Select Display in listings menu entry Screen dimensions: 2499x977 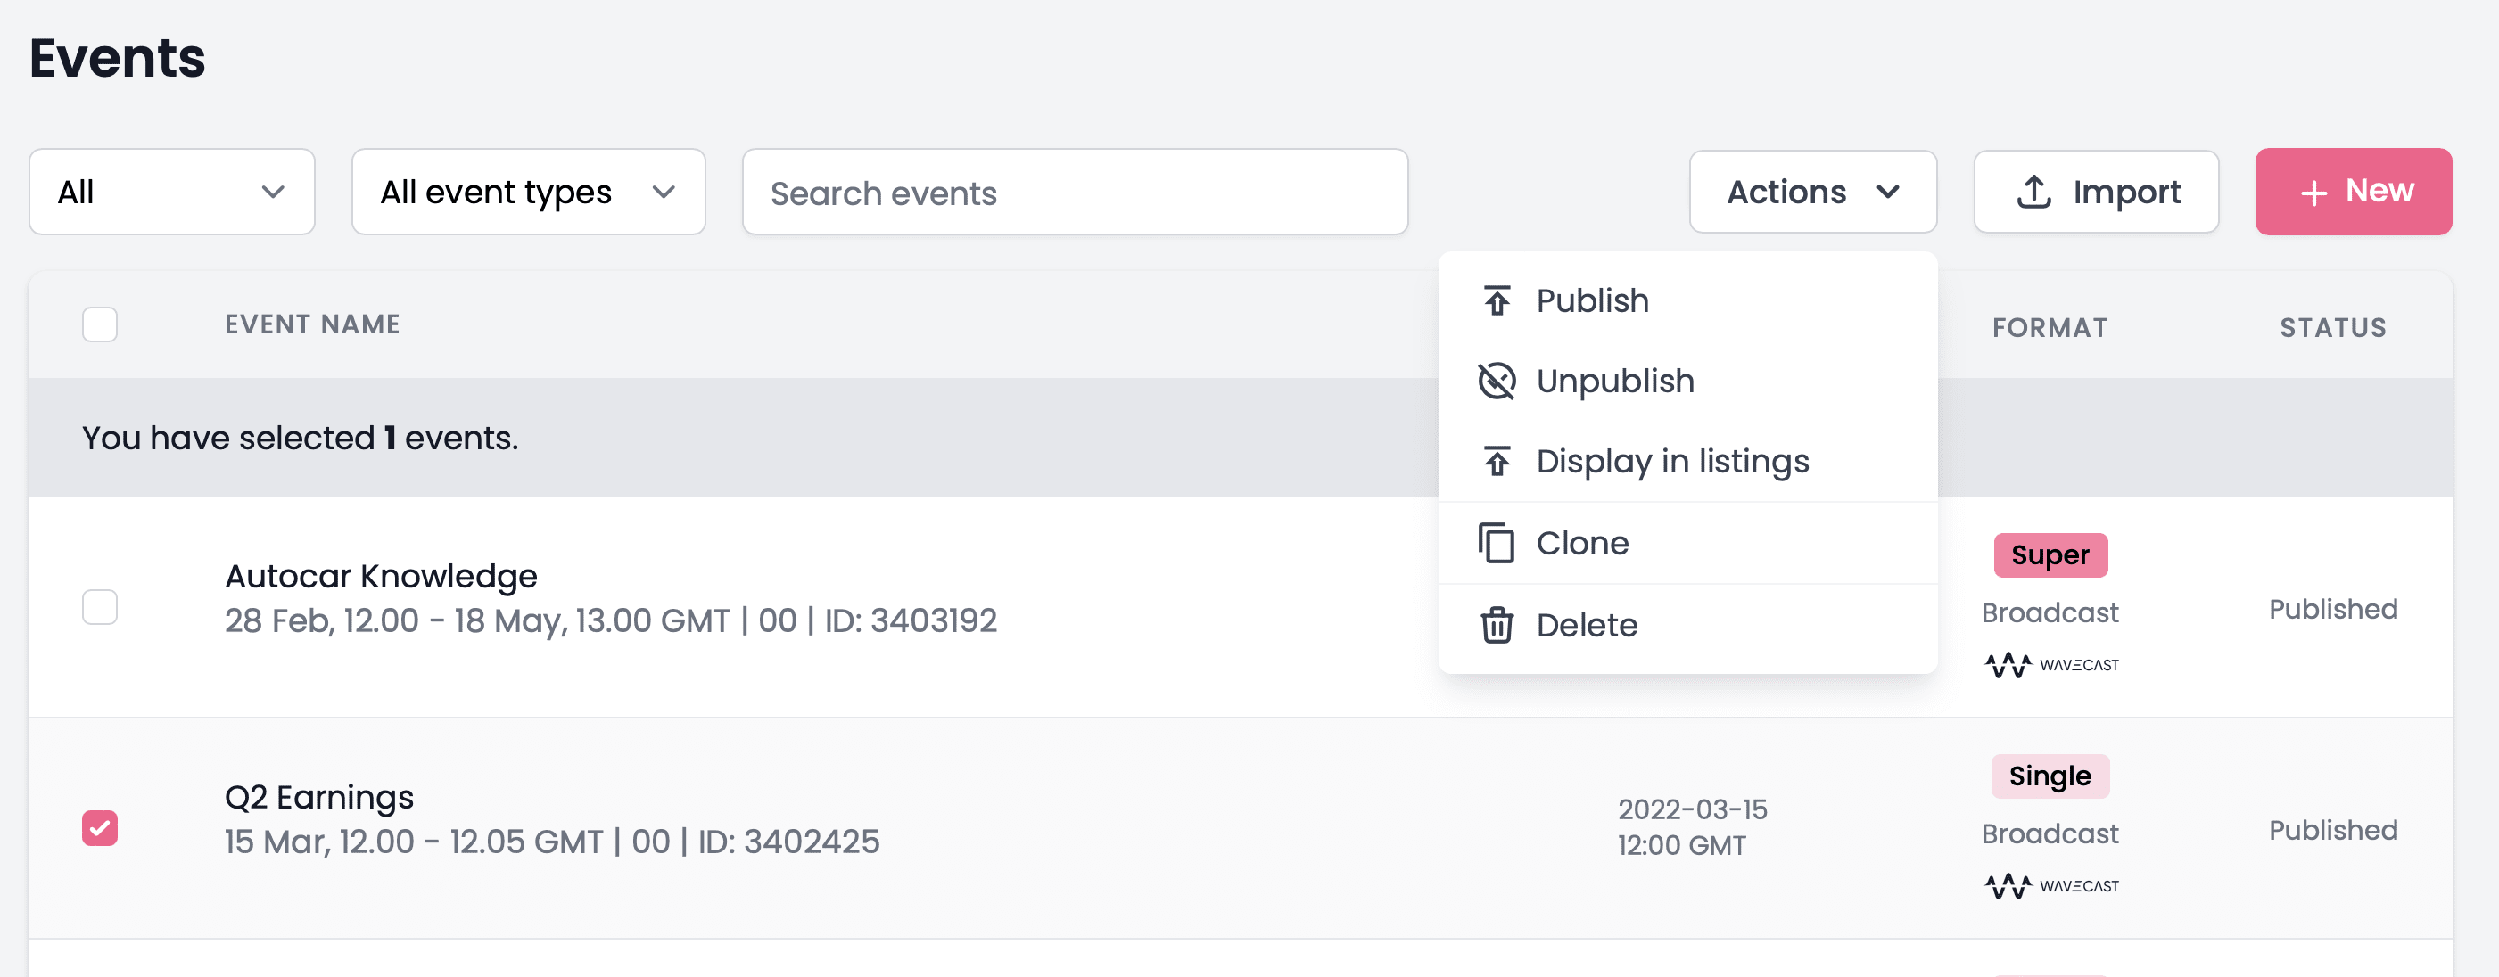pos(1688,462)
